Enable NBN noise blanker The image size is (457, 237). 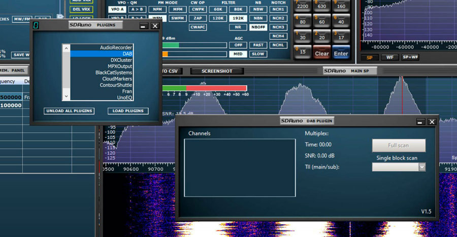click(258, 18)
